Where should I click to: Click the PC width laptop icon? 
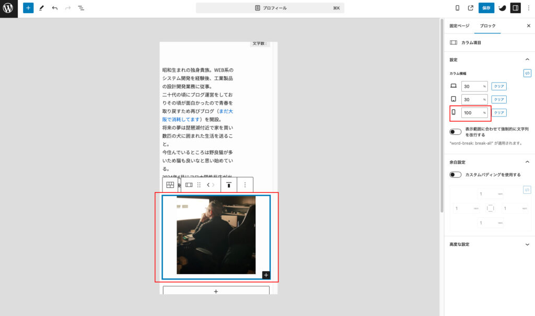coord(453,86)
